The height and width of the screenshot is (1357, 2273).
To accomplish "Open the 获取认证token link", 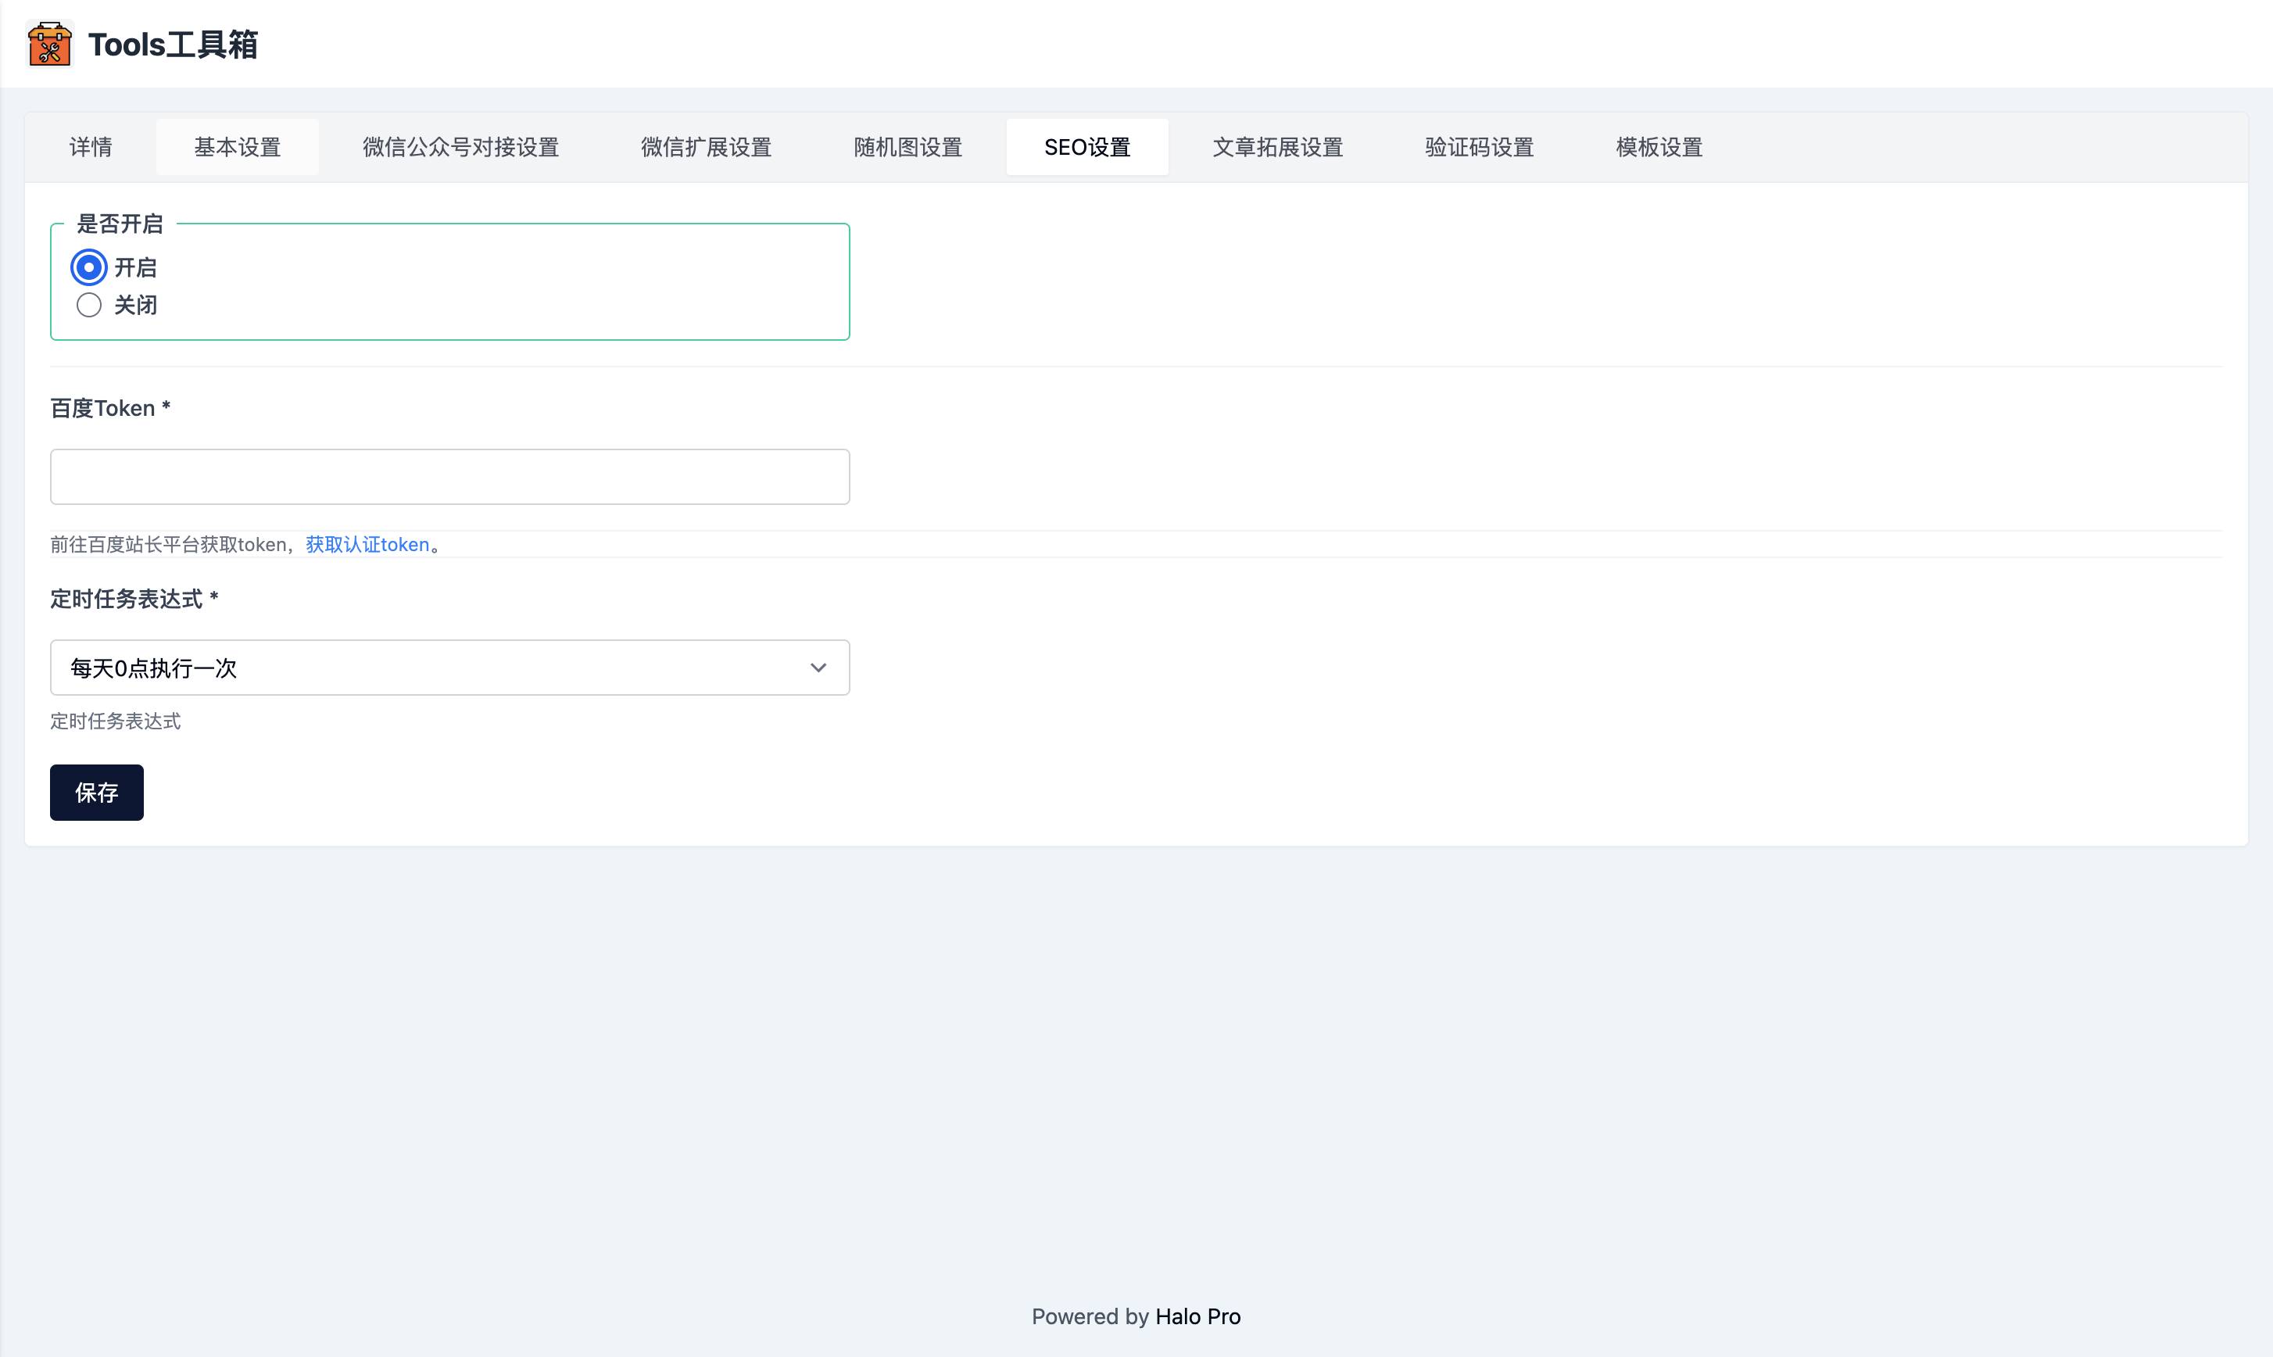I will (x=367, y=544).
